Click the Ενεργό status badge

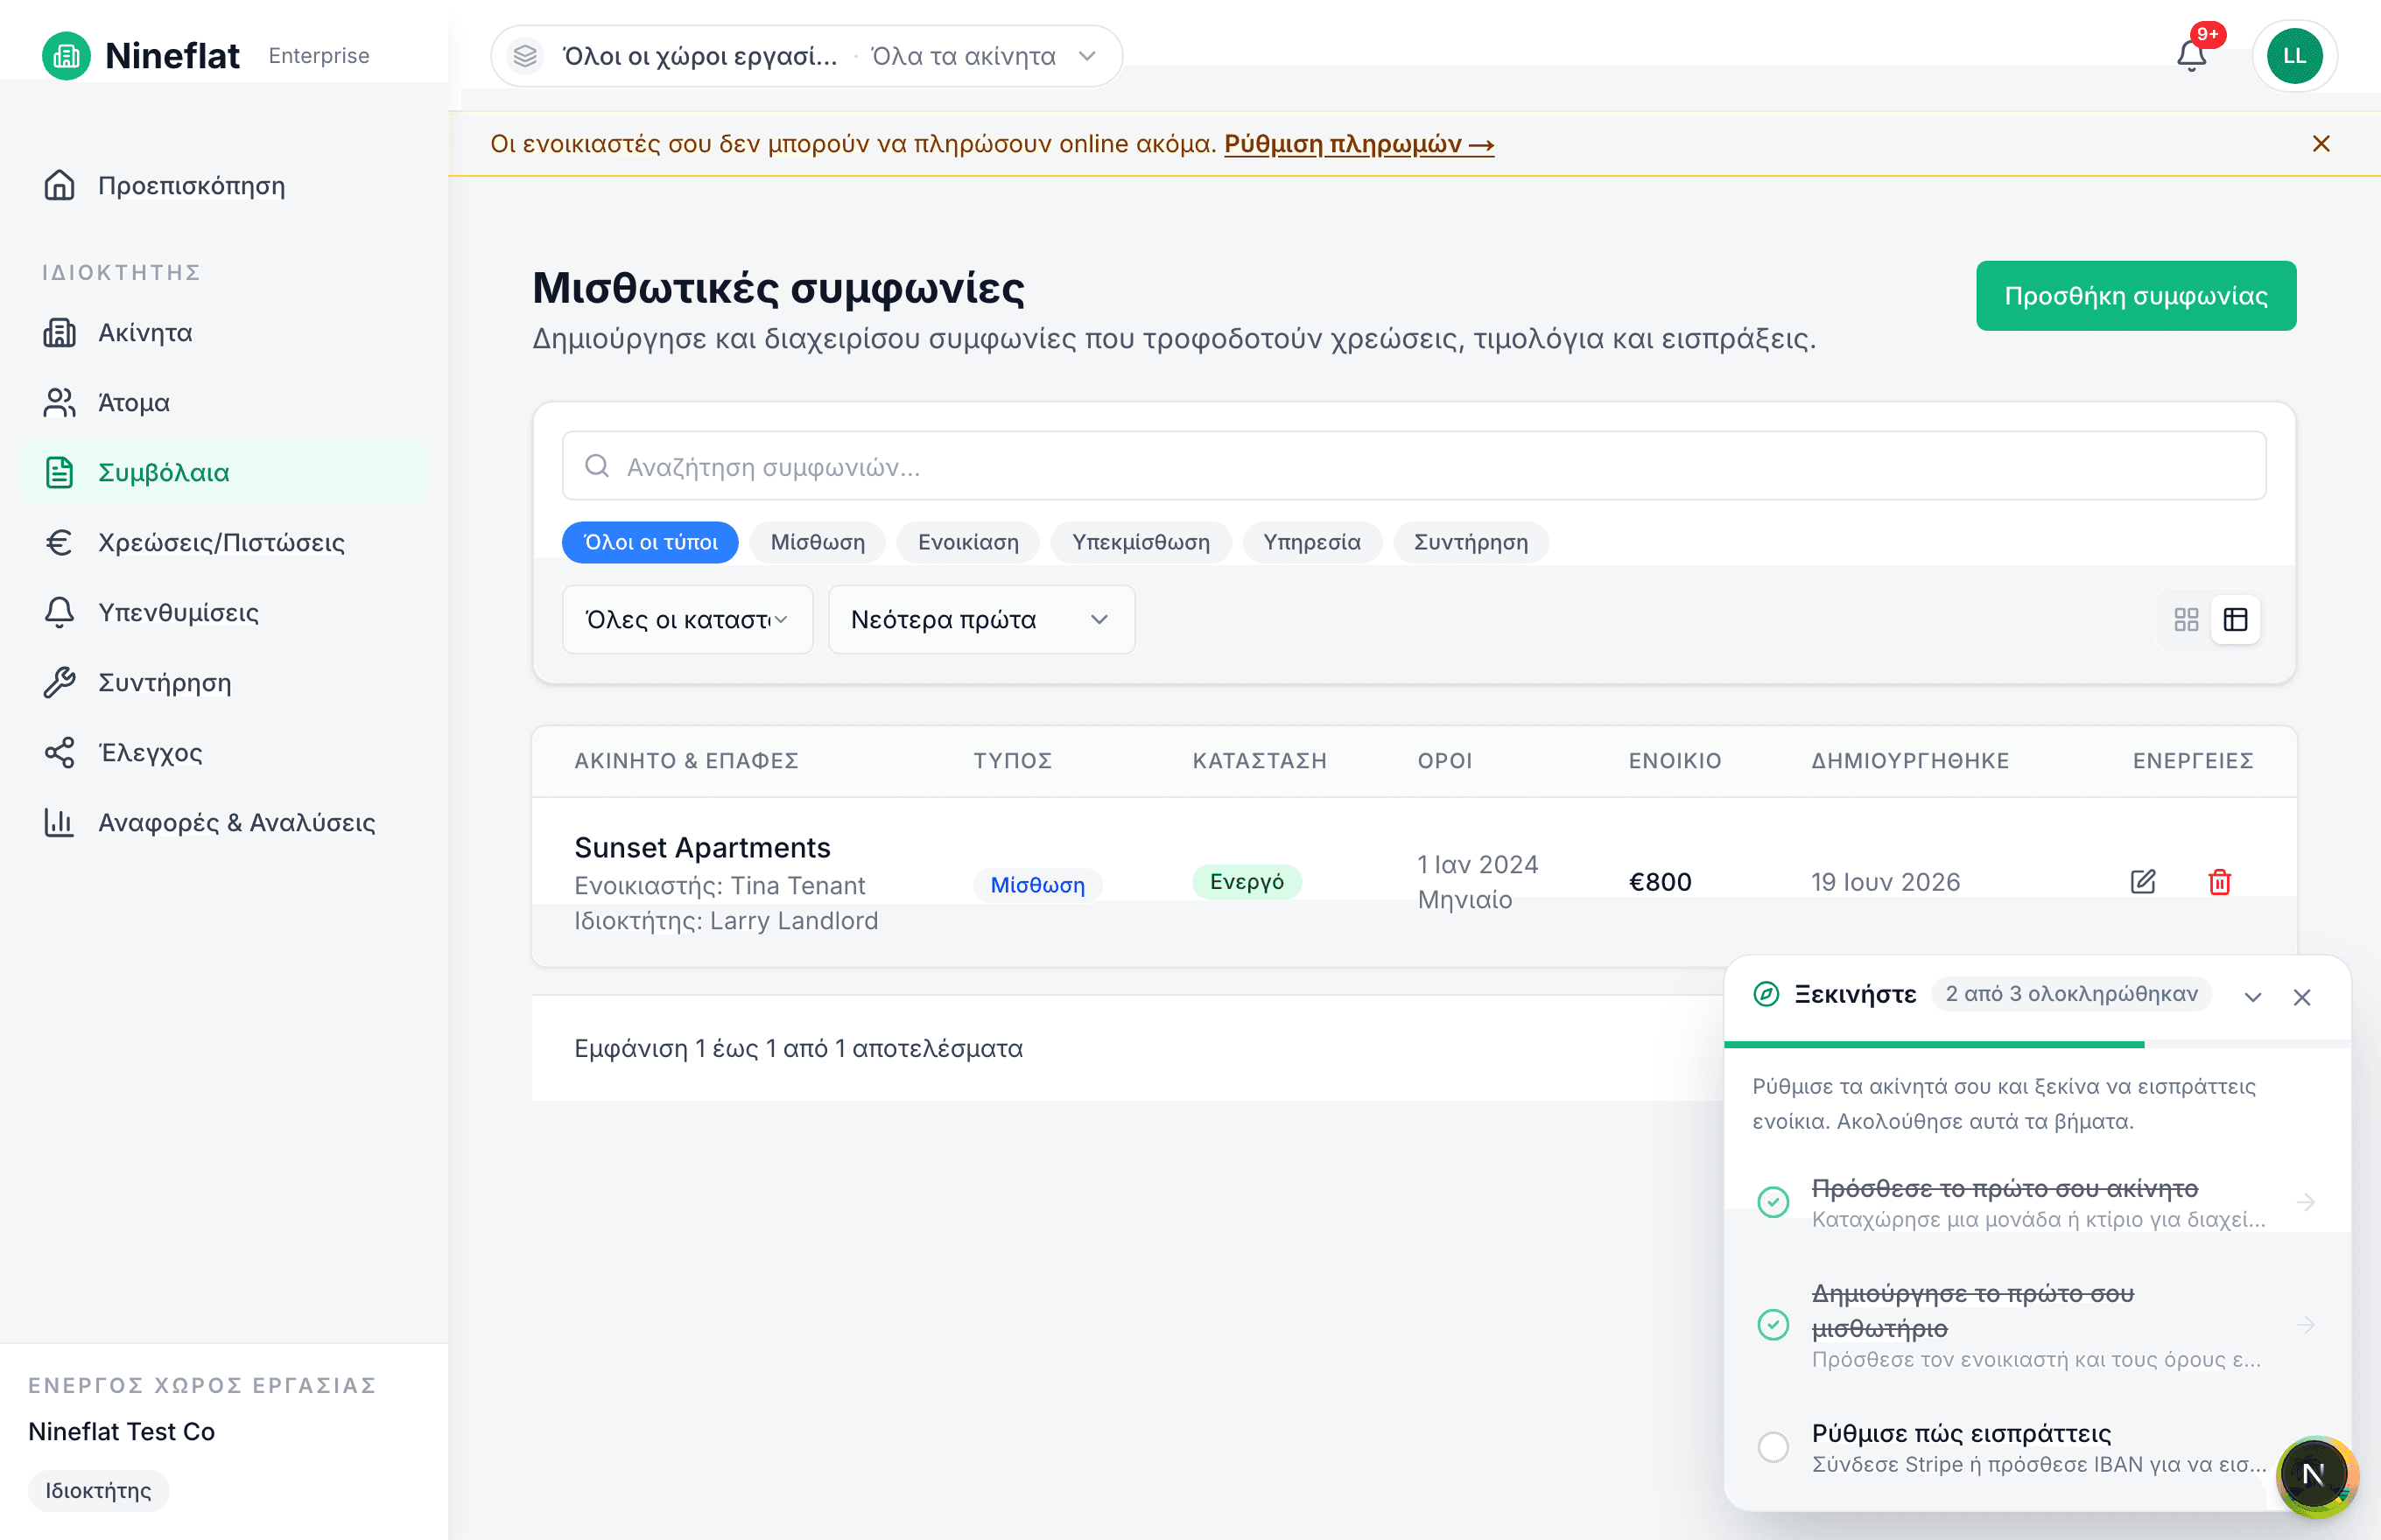(1247, 882)
